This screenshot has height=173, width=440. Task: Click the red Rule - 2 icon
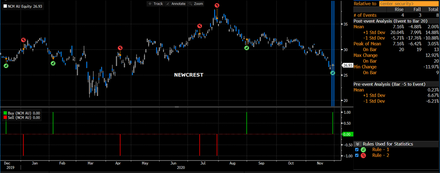[363, 155]
